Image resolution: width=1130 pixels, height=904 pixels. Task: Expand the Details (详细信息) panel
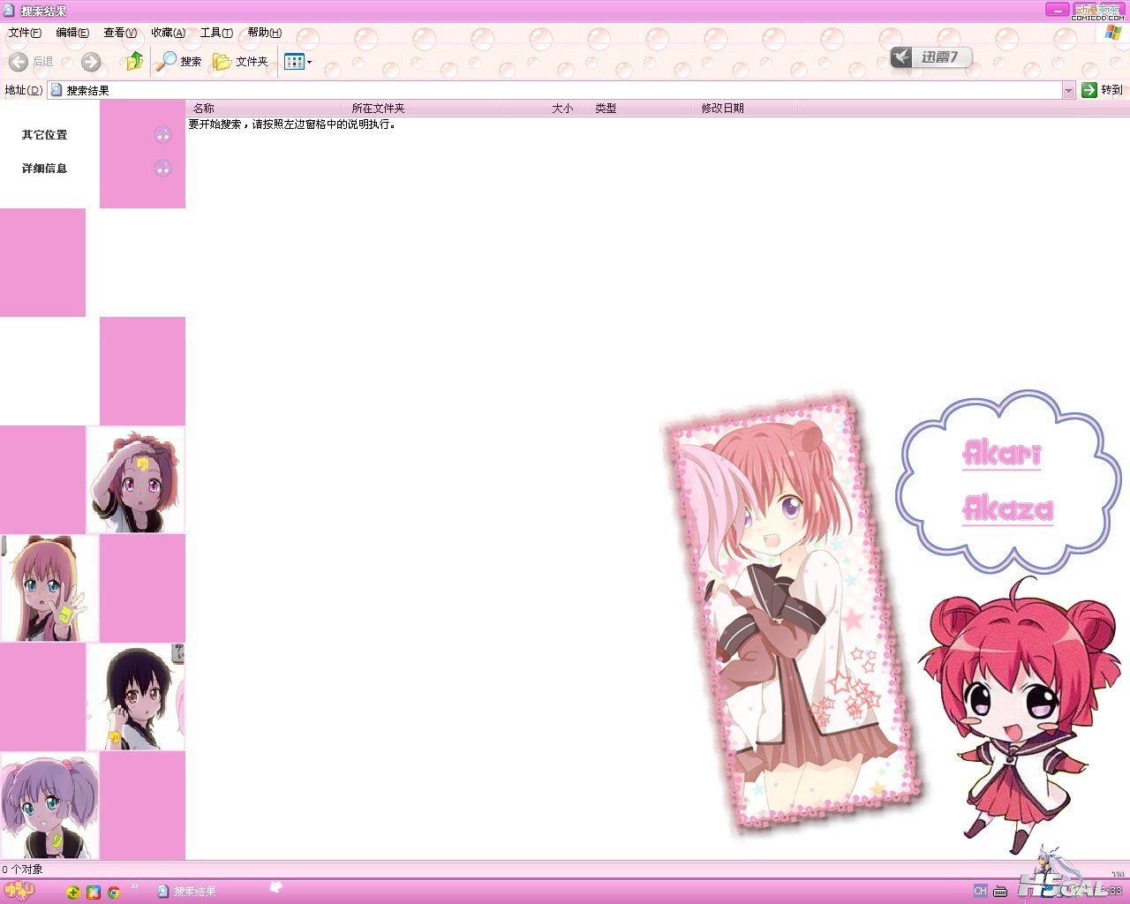tap(162, 169)
